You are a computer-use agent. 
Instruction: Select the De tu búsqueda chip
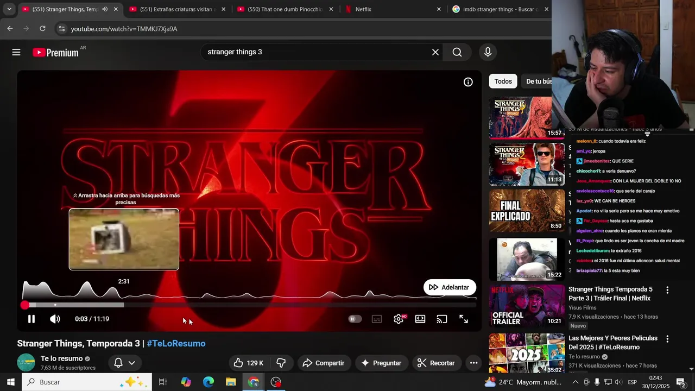(x=538, y=81)
